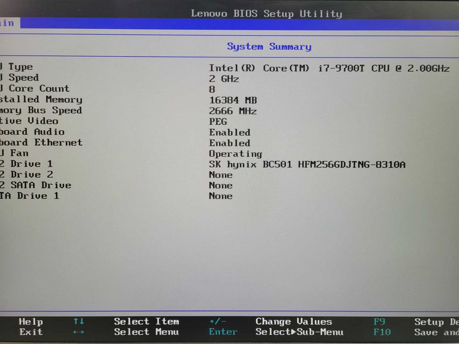Select the M.2 SATA Drive label
Image resolution: width=459 pixels, height=344 pixels.
pyautogui.click(x=35, y=185)
